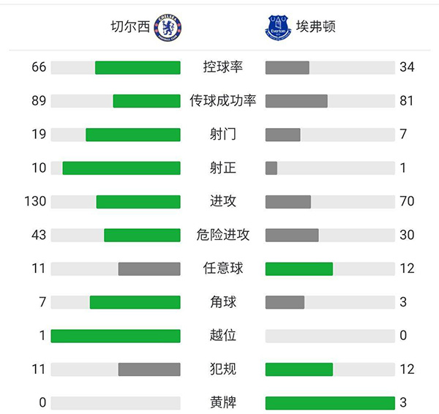
Task: Click Everton's gray 传球成功率 bar
Action: (296, 101)
